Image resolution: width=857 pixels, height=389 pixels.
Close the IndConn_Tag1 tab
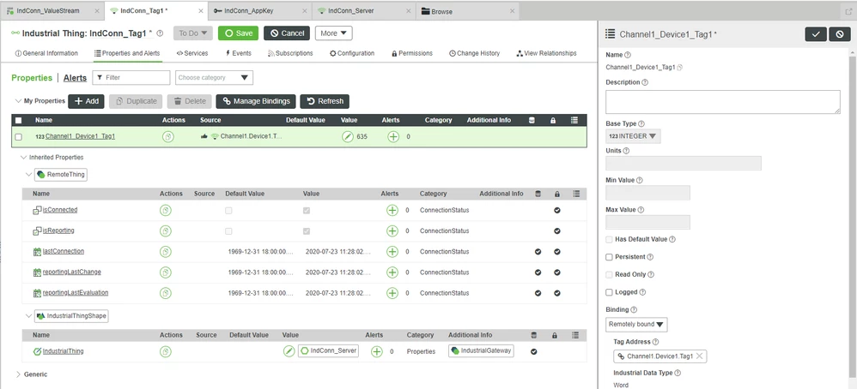tap(201, 11)
